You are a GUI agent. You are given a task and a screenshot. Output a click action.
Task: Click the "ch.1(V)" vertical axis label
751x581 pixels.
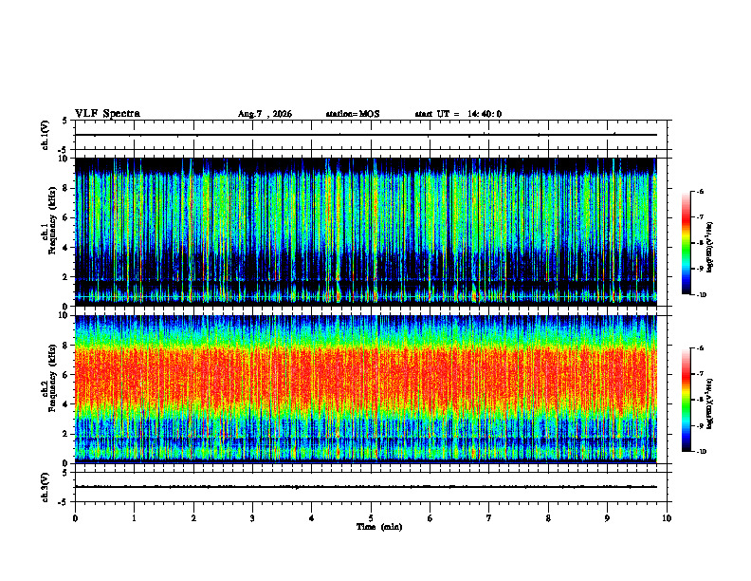pos(46,135)
